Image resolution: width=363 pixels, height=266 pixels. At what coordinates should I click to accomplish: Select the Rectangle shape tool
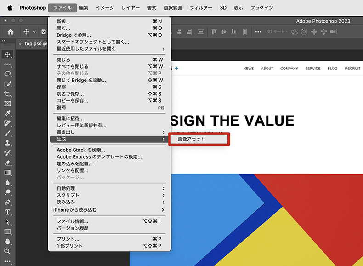click(x=7, y=231)
